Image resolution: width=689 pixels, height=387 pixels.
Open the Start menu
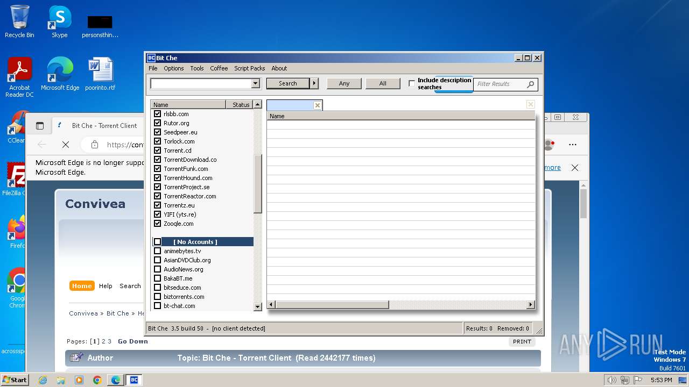pos(15,380)
